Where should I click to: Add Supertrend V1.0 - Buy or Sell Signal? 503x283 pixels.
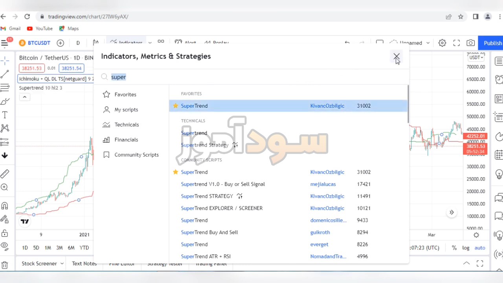223,184
